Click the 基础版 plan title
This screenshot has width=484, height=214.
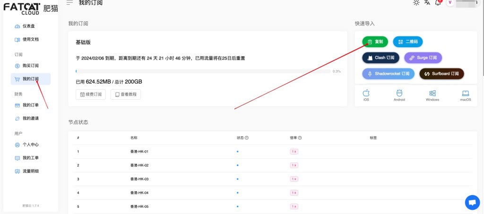point(83,43)
